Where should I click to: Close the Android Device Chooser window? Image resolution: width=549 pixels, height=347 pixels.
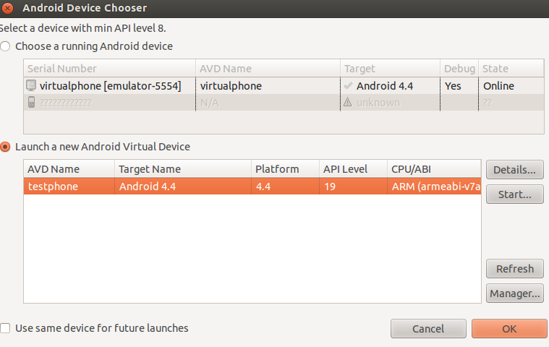click(x=8, y=8)
